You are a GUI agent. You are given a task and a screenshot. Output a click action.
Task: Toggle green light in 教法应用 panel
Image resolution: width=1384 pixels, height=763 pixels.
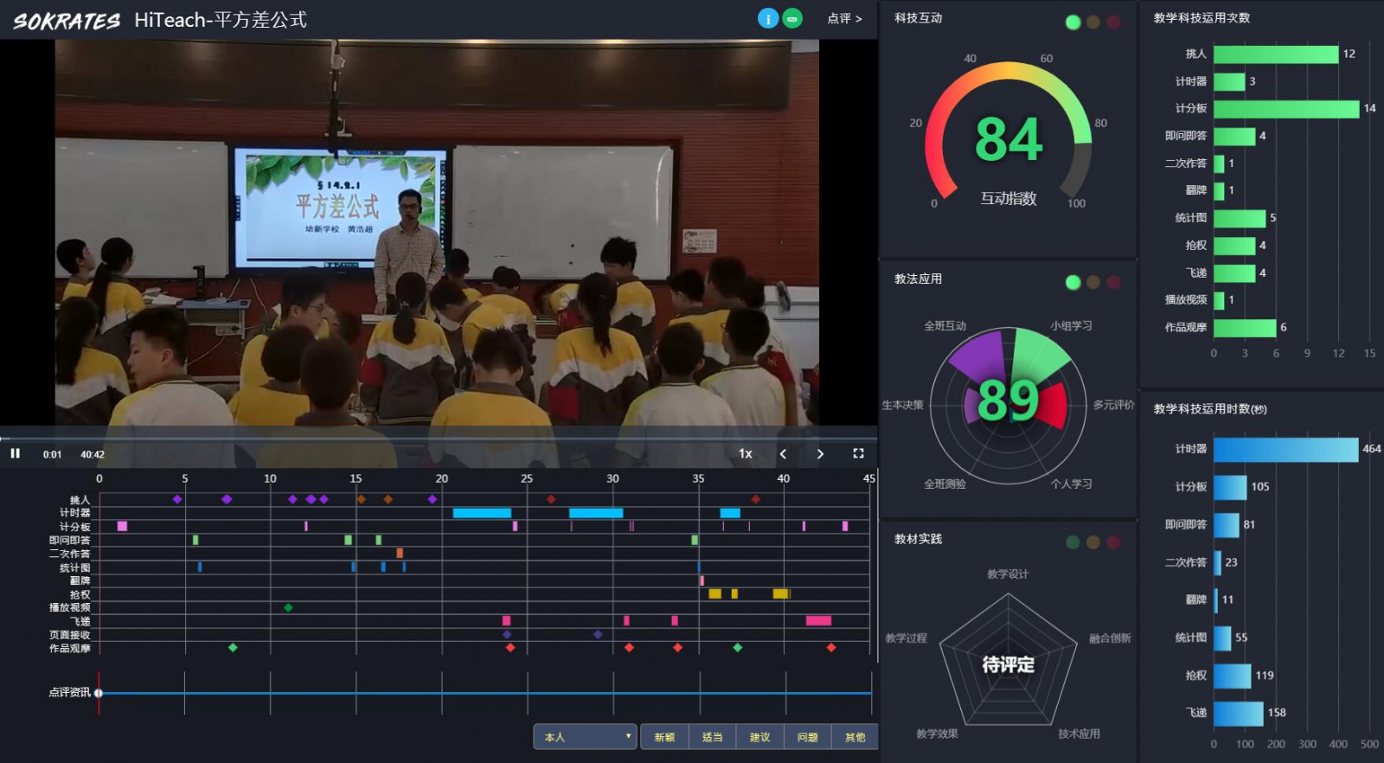[1073, 282]
